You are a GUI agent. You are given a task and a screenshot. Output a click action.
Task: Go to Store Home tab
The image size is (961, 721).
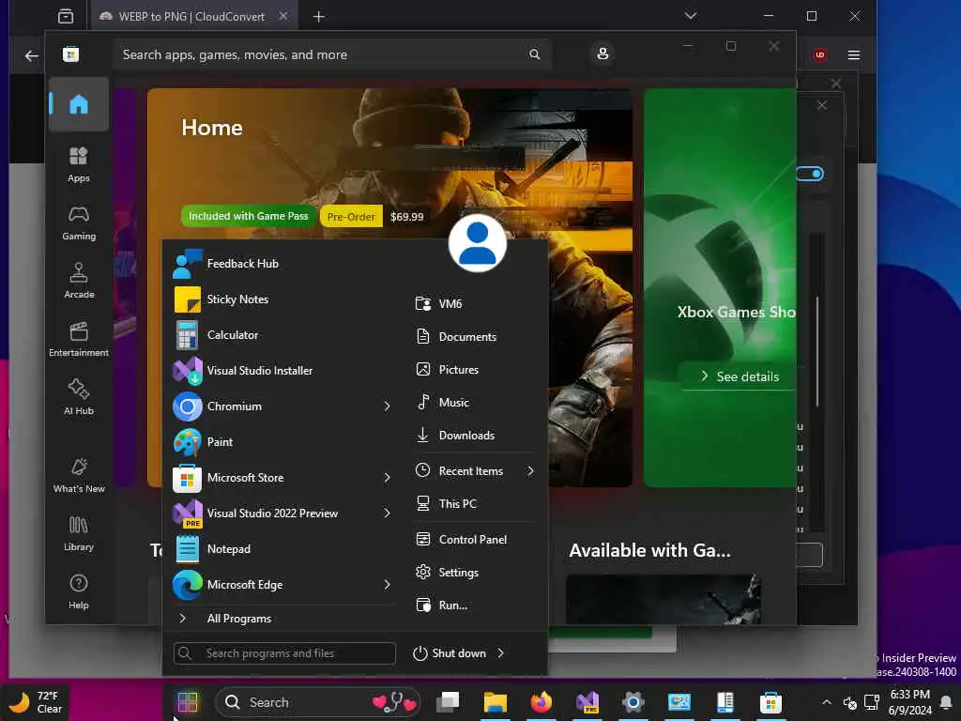point(79,104)
